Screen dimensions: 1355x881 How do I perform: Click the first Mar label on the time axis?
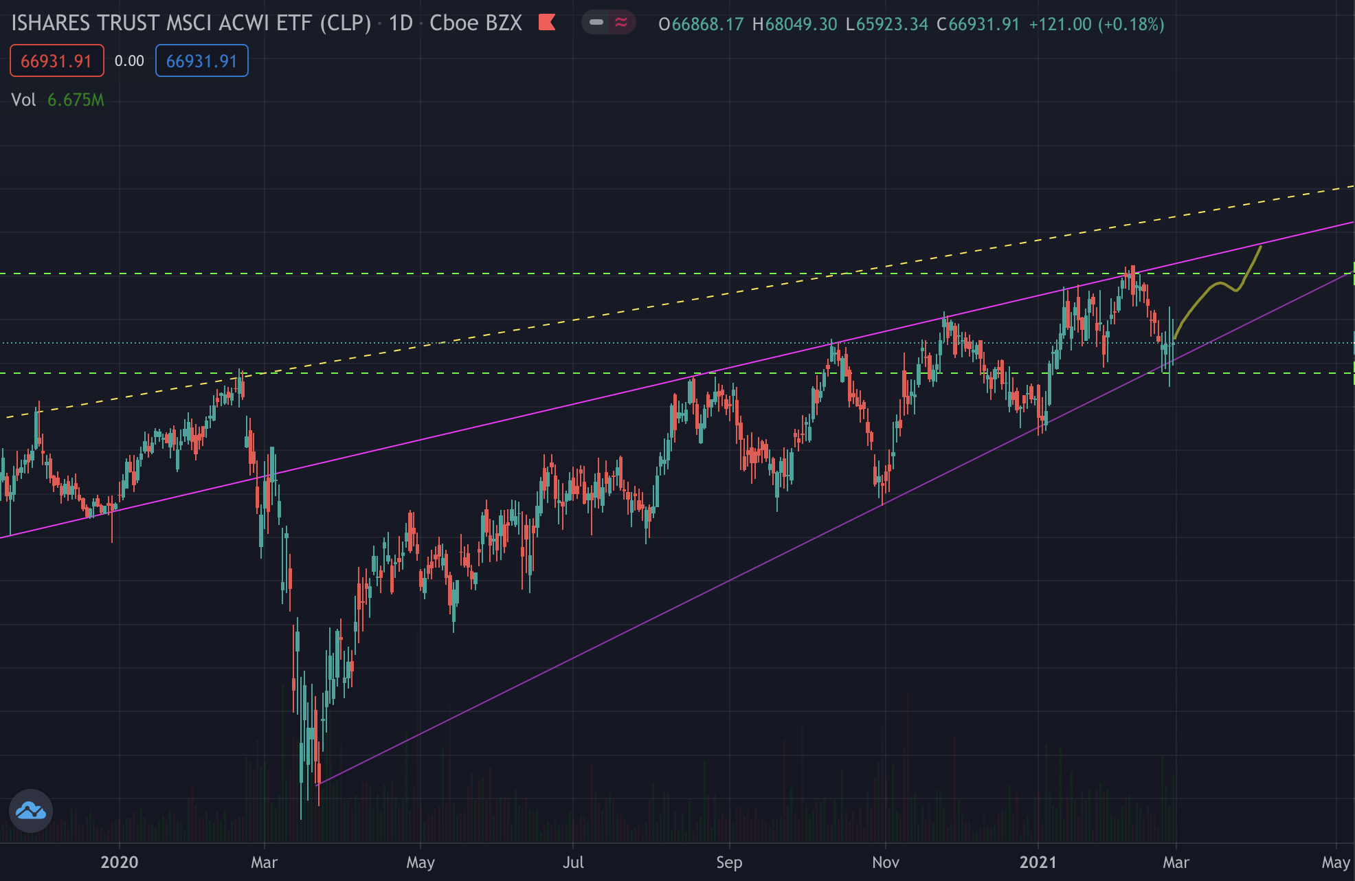click(x=264, y=862)
